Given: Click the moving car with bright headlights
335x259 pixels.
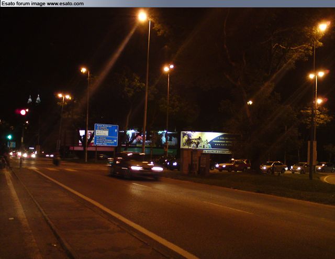Looking at the screenshot, I should pos(136,165).
